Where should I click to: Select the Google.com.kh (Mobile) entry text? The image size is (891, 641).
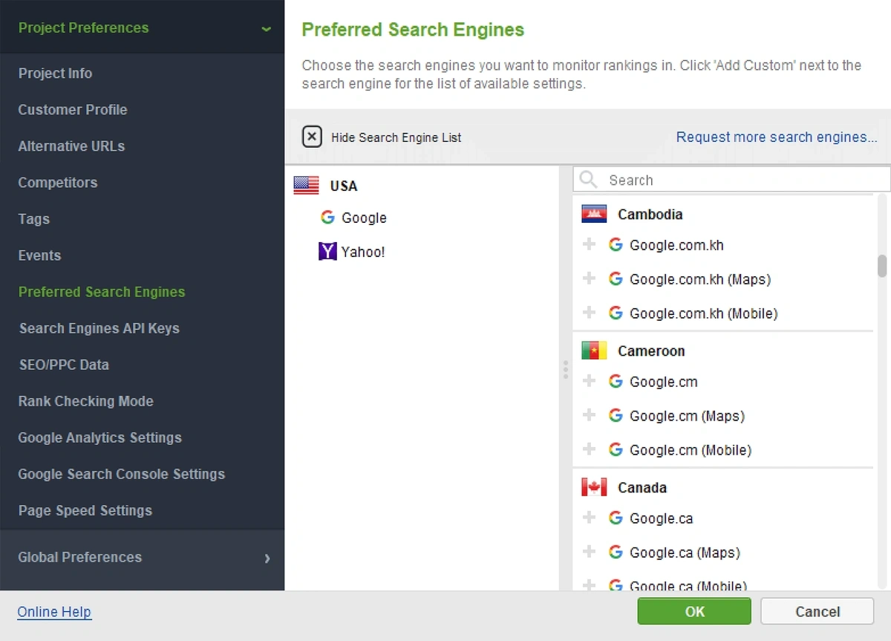704,313
